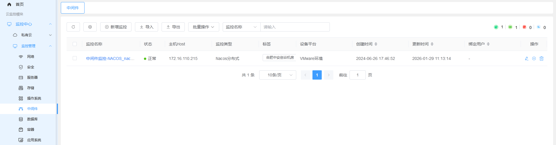
Task: Sort by 更新时间 column arrows
Action: [432, 44]
